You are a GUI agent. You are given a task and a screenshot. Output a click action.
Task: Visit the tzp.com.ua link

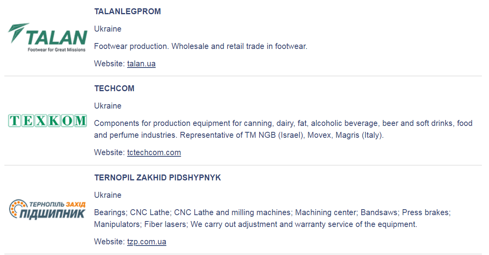(146, 242)
